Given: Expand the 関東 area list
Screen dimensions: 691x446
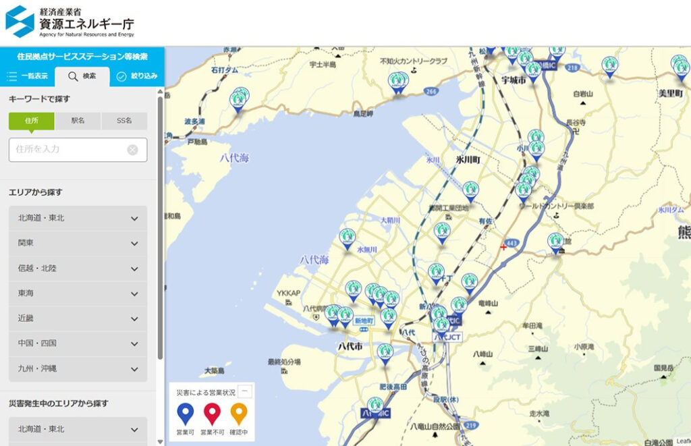Looking at the screenshot, I should (x=78, y=244).
